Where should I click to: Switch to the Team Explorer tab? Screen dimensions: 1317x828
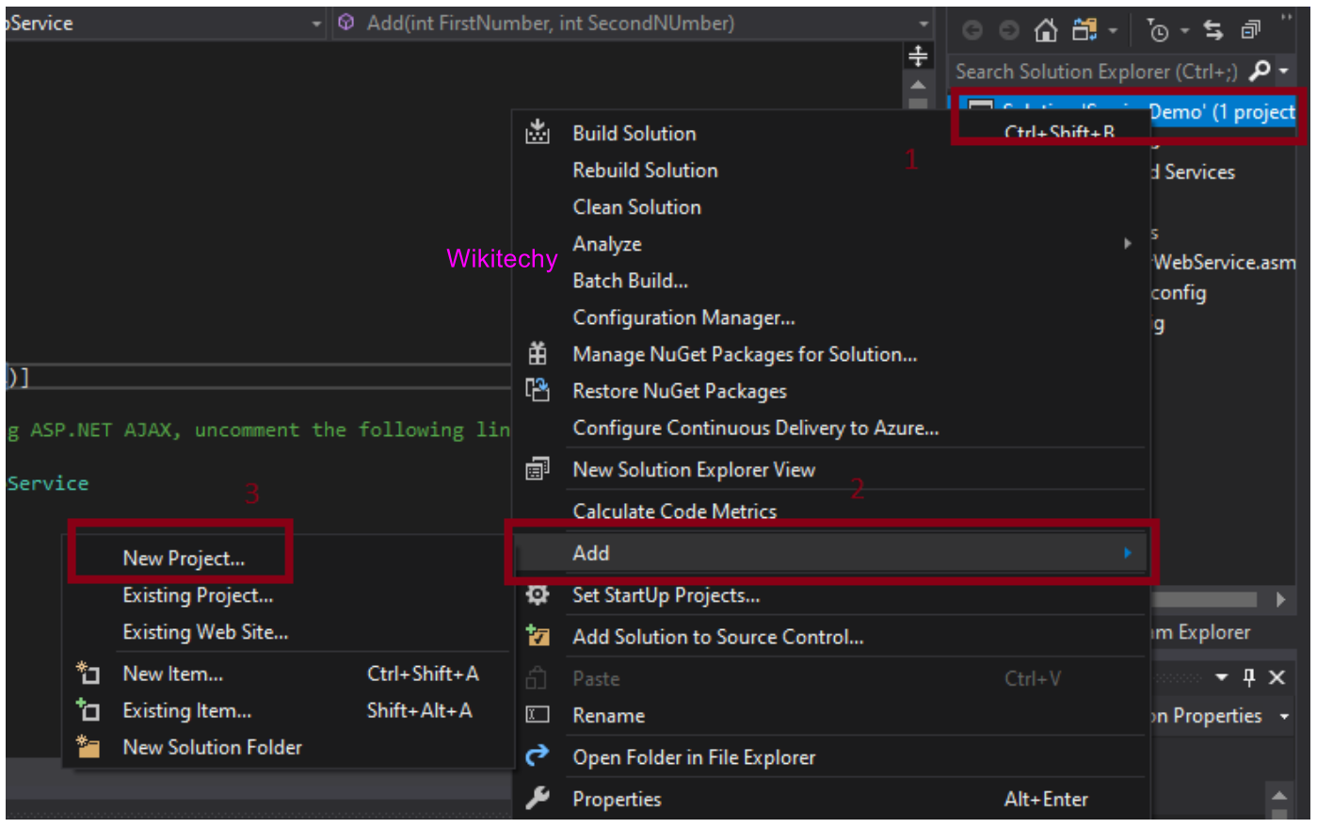coord(1202,633)
